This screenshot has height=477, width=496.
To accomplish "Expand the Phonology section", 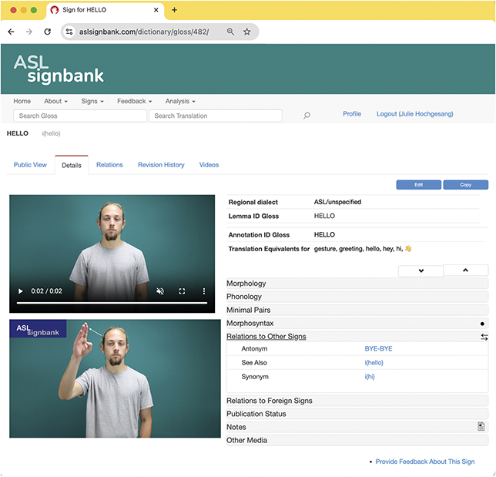I will (357, 297).
